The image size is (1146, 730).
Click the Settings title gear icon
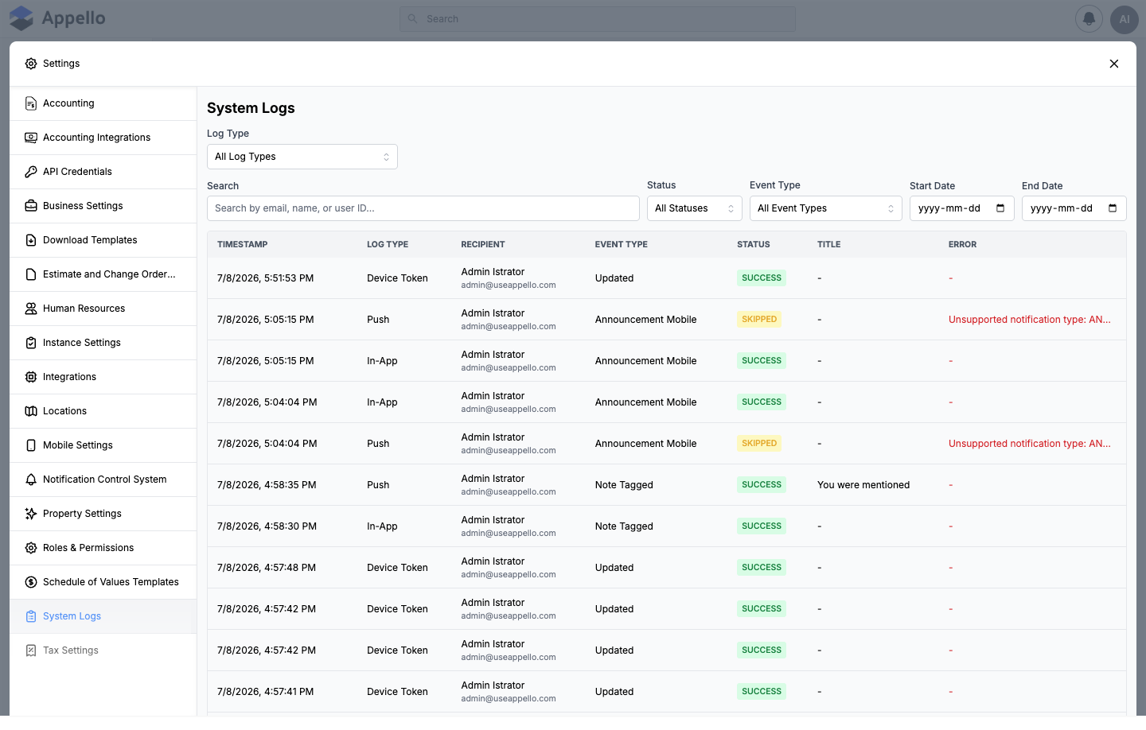coord(31,64)
